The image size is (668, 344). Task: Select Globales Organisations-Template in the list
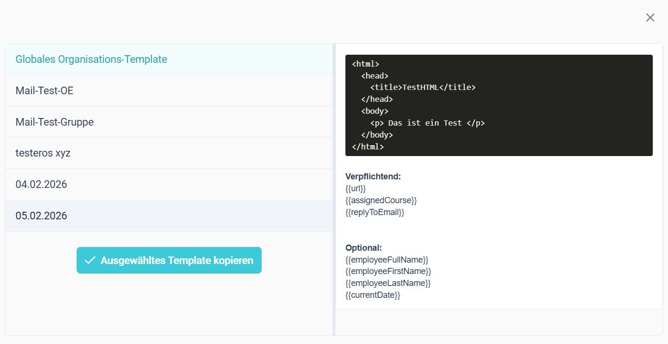tap(169, 59)
